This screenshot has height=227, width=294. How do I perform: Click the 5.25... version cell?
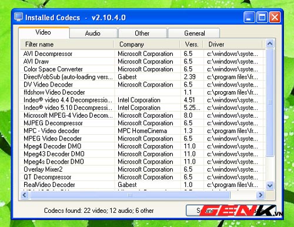(x=192, y=108)
